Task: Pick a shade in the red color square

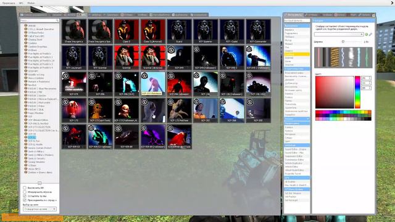Action: click(x=335, y=92)
